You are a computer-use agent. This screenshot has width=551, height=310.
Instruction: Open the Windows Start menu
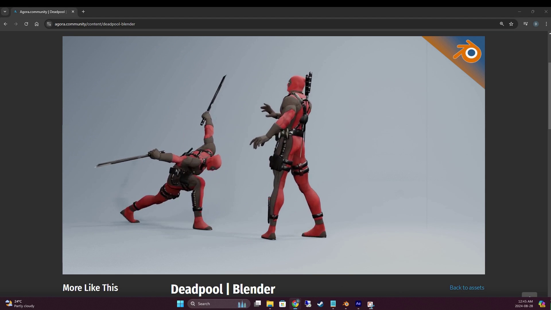180,304
